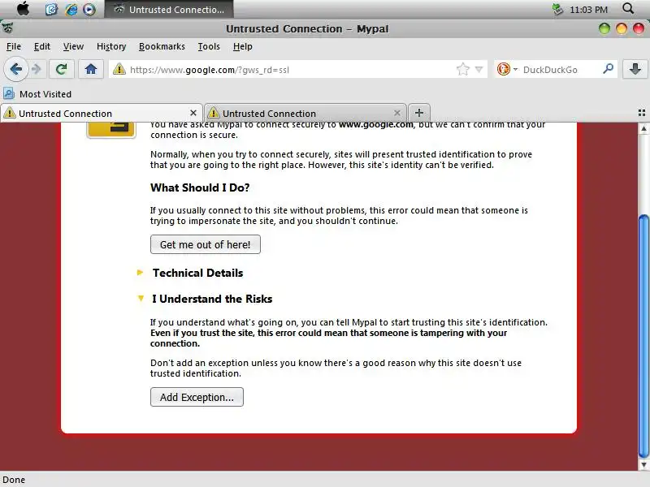
Task: Open the Edit menu
Action: pos(42,46)
